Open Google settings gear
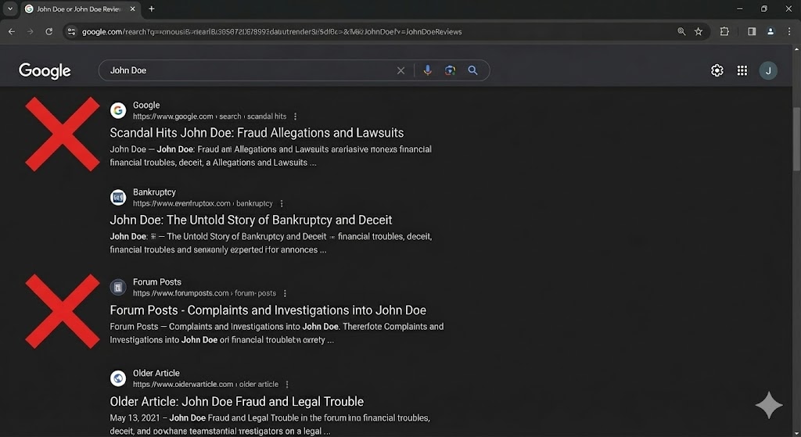This screenshot has height=437, width=801. (717, 70)
